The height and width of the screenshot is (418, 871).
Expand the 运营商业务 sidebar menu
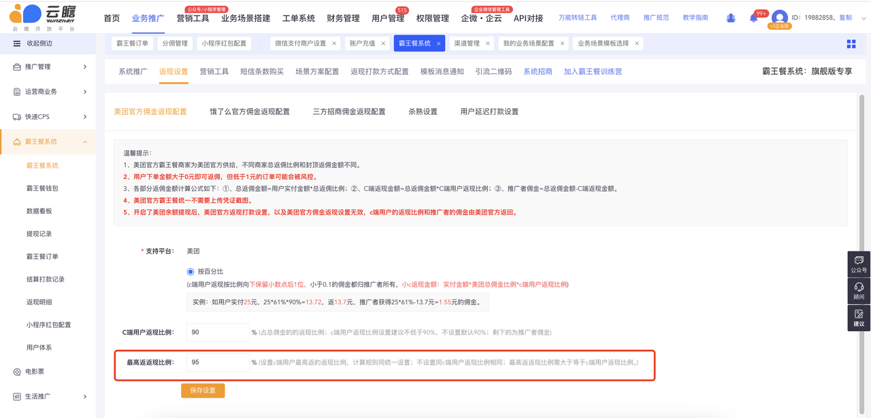tap(85, 92)
